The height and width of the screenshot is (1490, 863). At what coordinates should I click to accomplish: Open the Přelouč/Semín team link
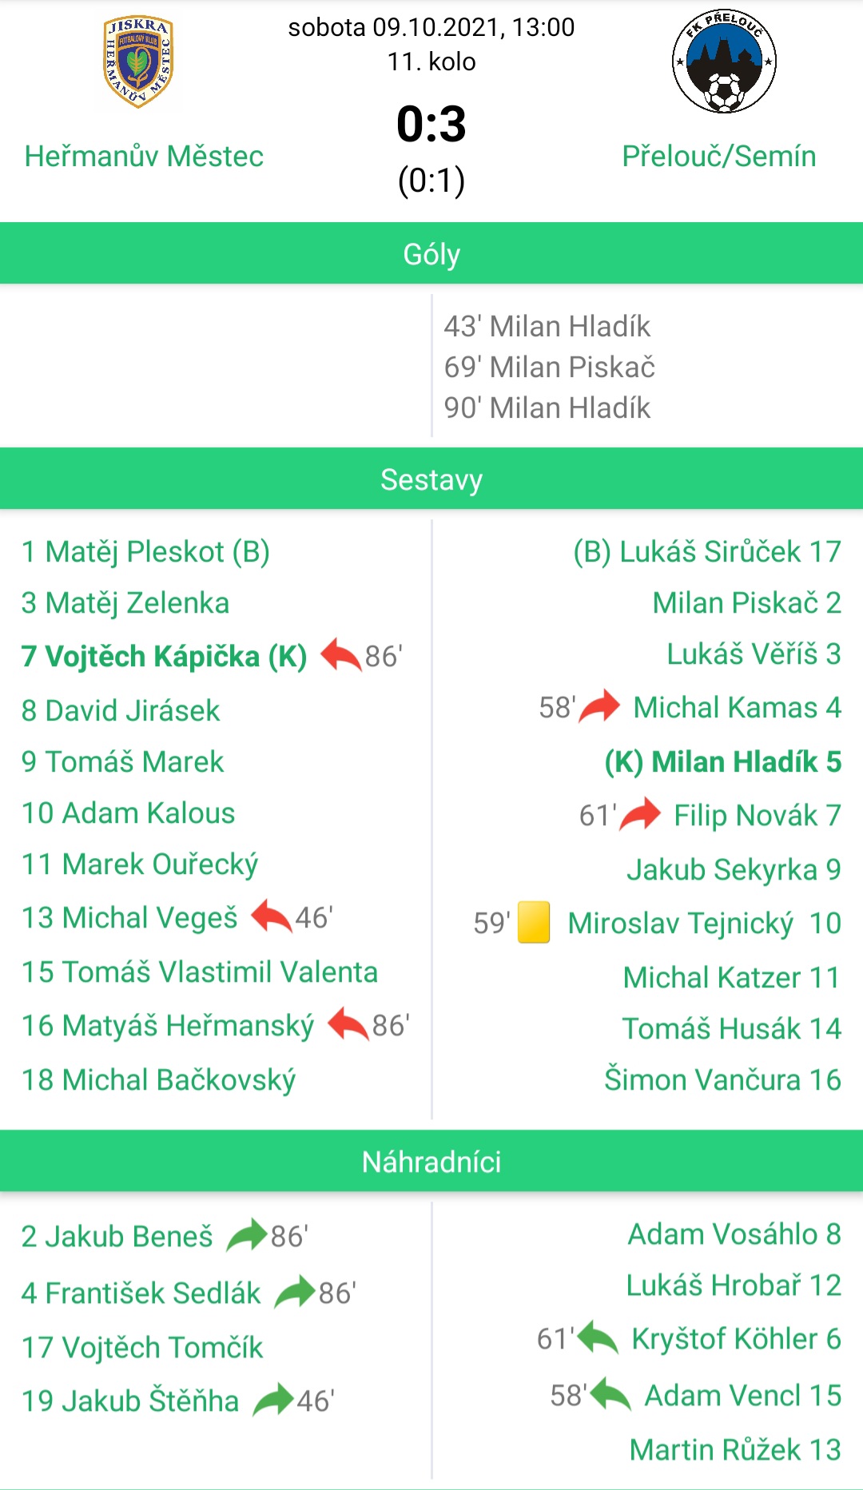719,156
